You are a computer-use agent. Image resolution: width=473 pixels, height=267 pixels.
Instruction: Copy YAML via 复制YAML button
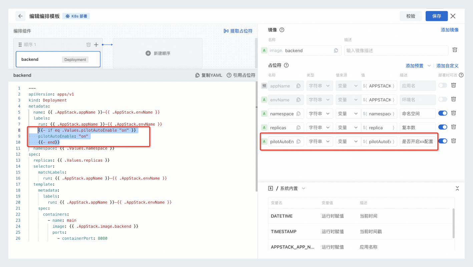tap(209, 75)
